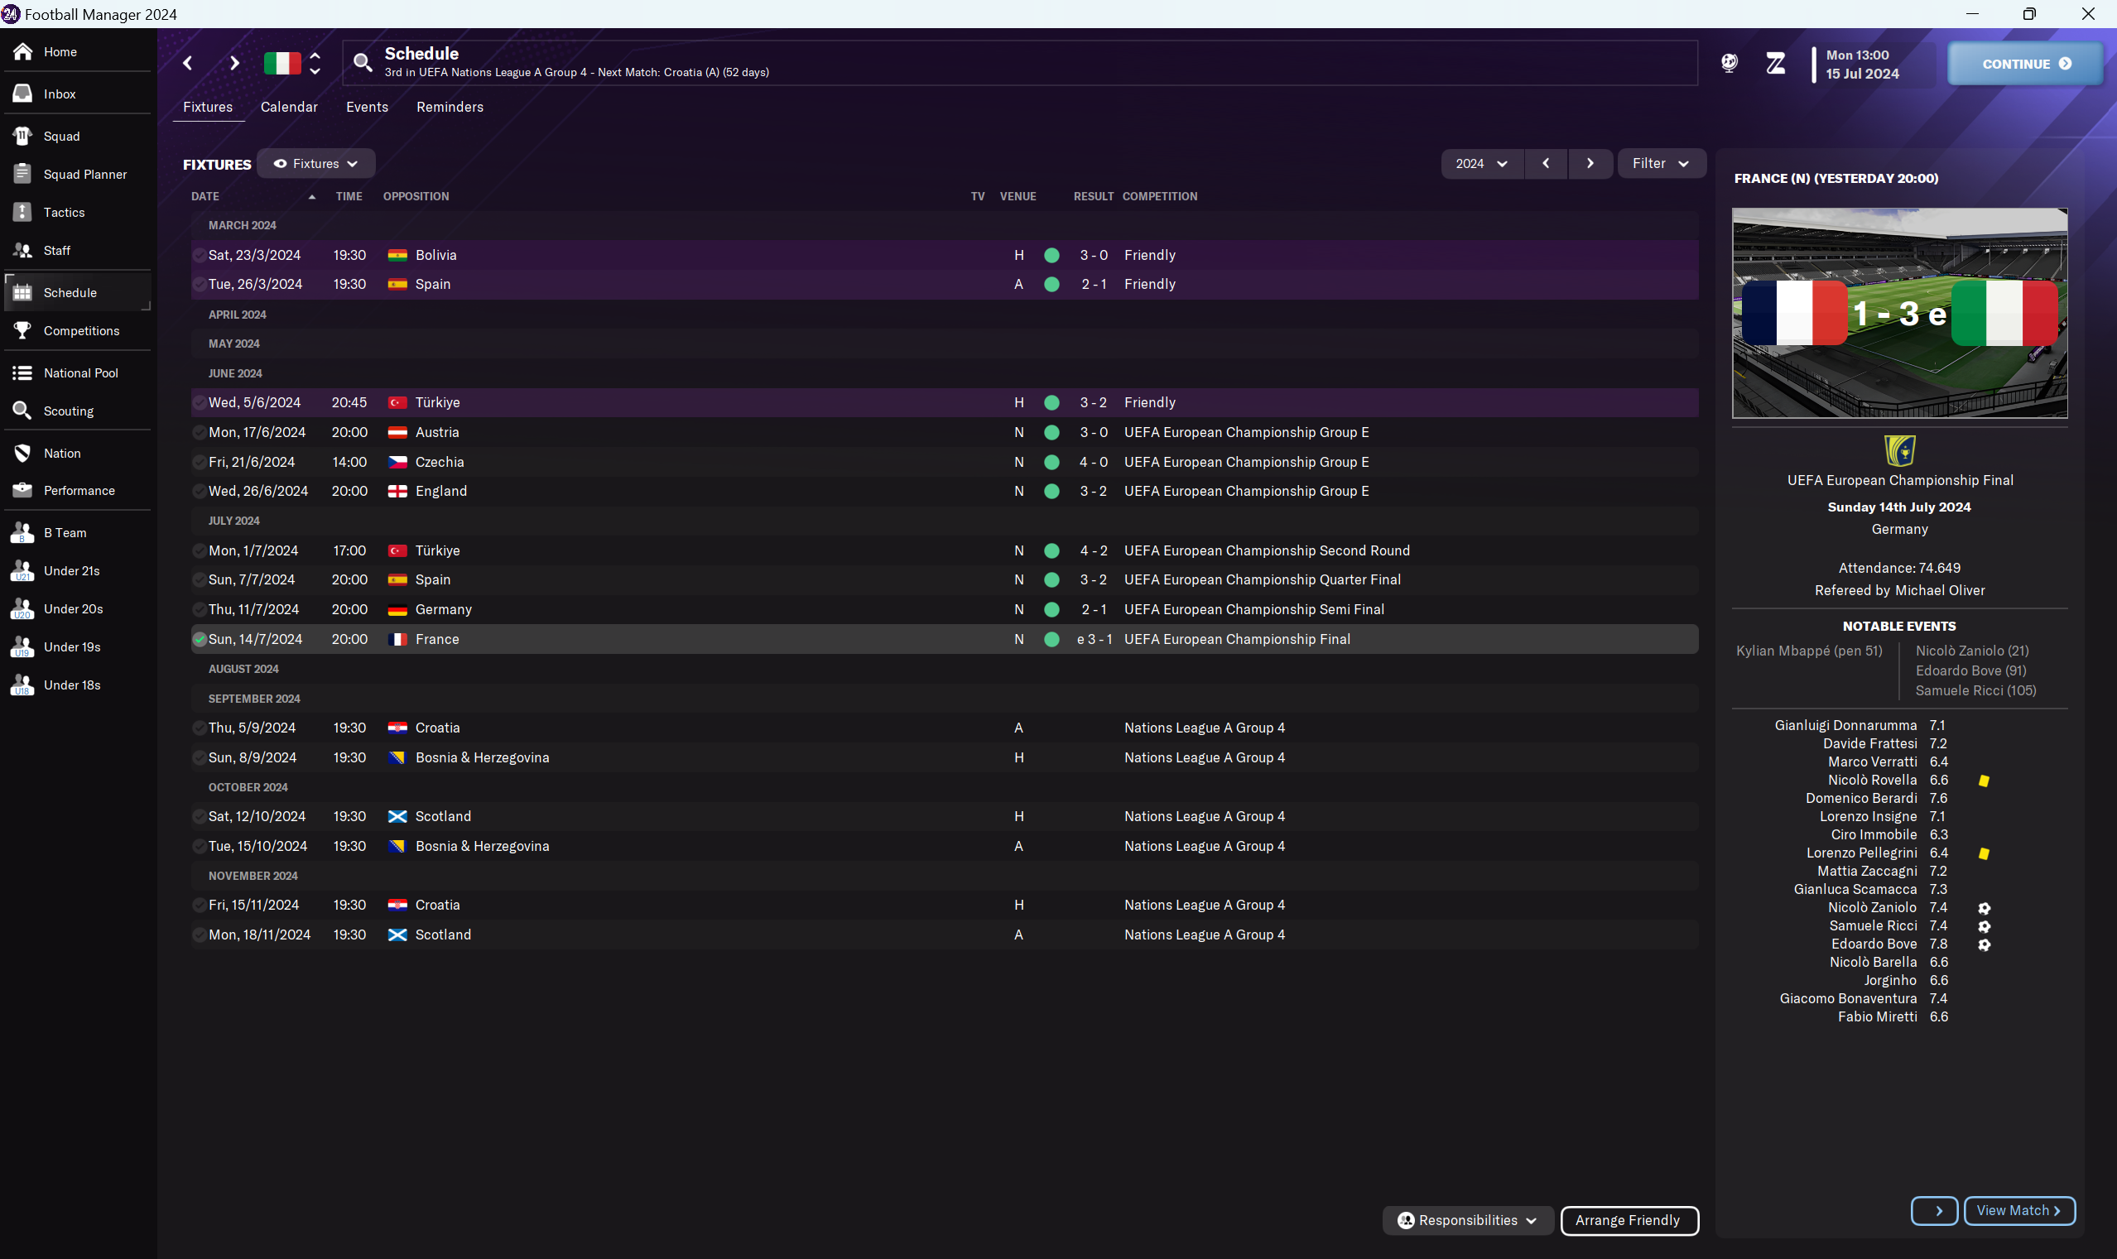The image size is (2117, 1259).
Task: Click the green result dot for Bolivia
Action: pos(1051,256)
